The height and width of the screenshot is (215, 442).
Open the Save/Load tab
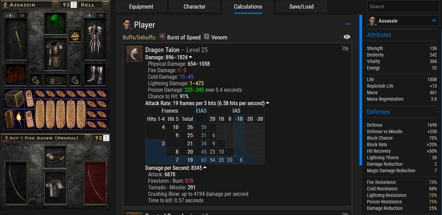302,7
